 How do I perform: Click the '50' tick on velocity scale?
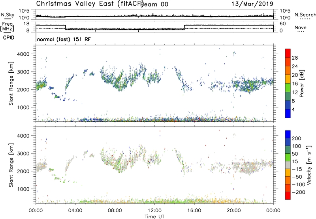pos(295,154)
